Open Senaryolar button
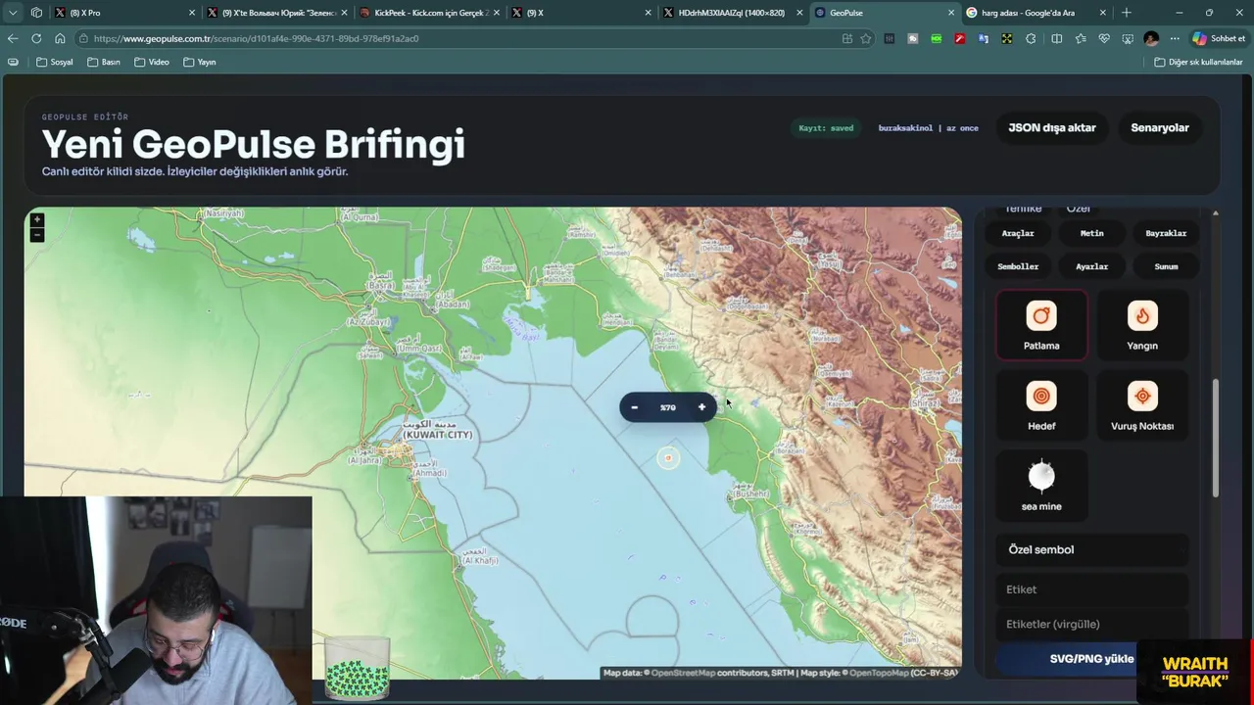The height and width of the screenshot is (705, 1254). click(1160, 127)
